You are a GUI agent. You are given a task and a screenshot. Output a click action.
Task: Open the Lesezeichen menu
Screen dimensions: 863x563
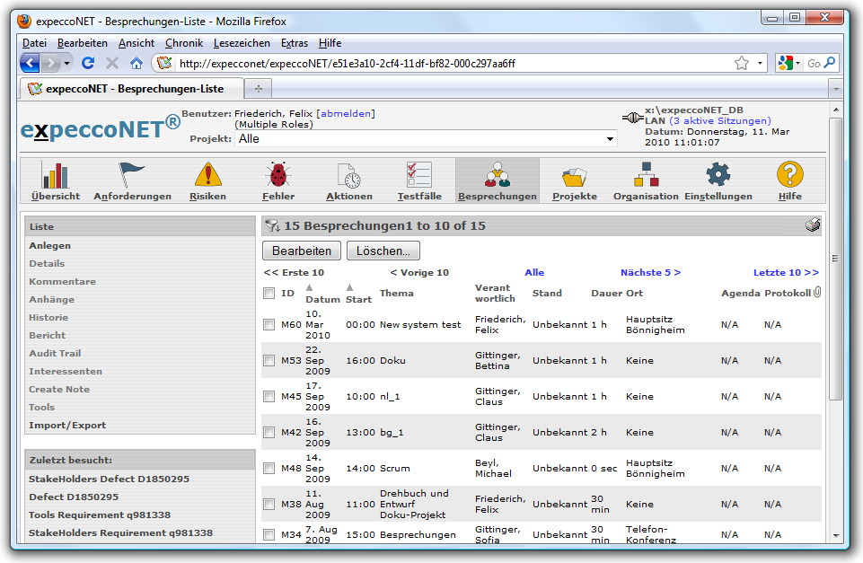tap(242, 43)
